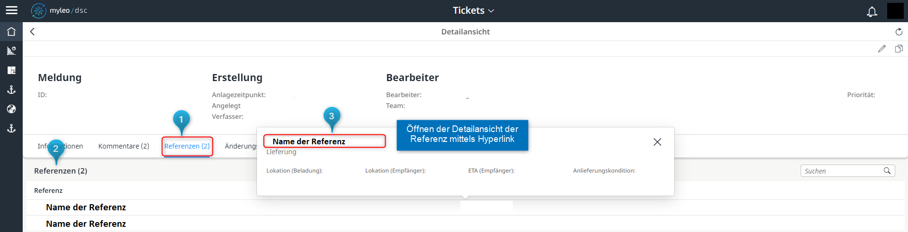908x232 pixels.
Task: Click the Bearbeiter heading
Action: click(x=413, y=78)
